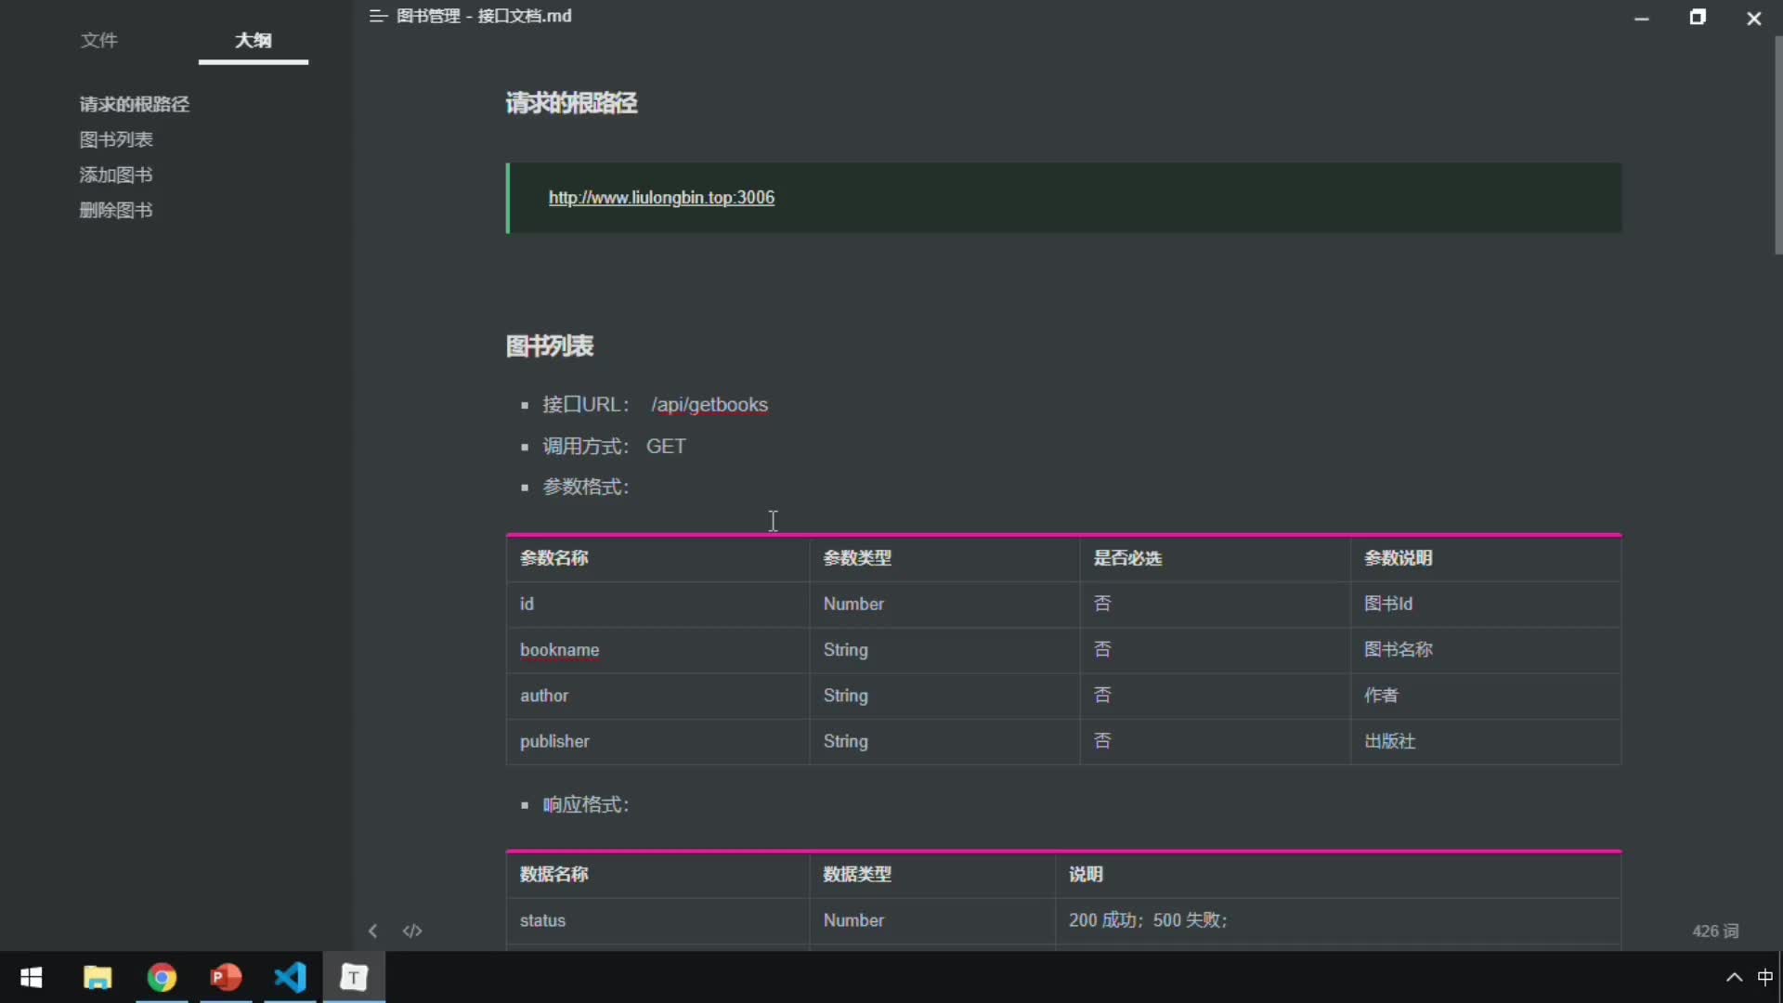Jump to 请求的根路径 in the outline
Viewport: 1783px width, 1003px height.
coord(134,104)
